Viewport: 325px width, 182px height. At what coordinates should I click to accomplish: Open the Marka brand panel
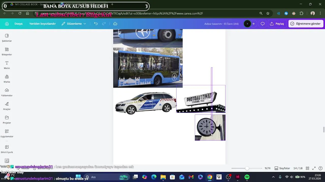point(7,79)
